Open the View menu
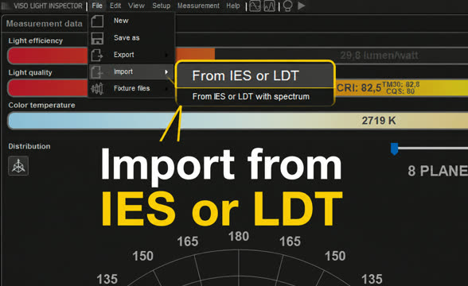Viewport: 468px width, 286px height. tap(136, 6)
